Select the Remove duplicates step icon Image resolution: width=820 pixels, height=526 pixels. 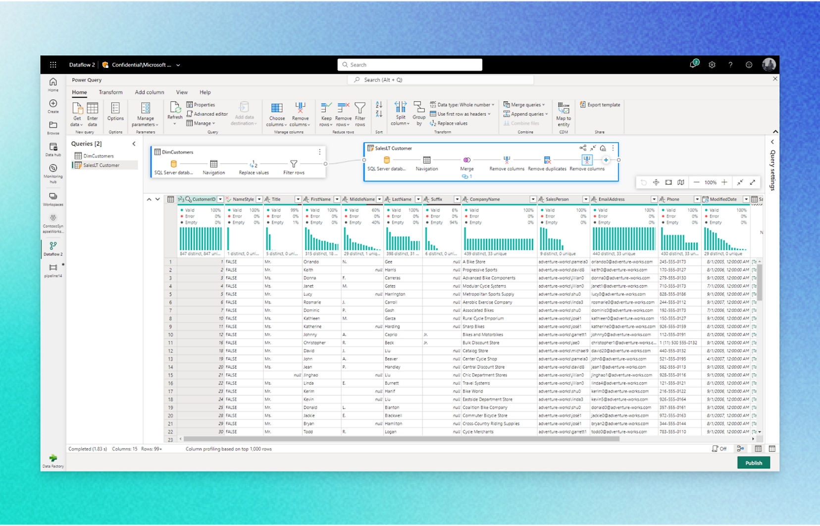(x=547, y=160)
